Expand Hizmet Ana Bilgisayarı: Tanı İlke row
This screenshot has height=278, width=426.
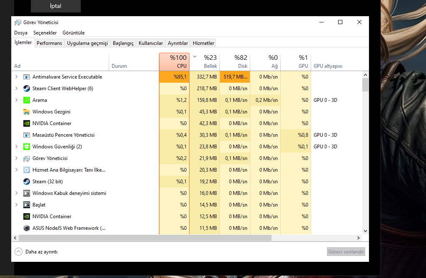(x=17, y=170)
